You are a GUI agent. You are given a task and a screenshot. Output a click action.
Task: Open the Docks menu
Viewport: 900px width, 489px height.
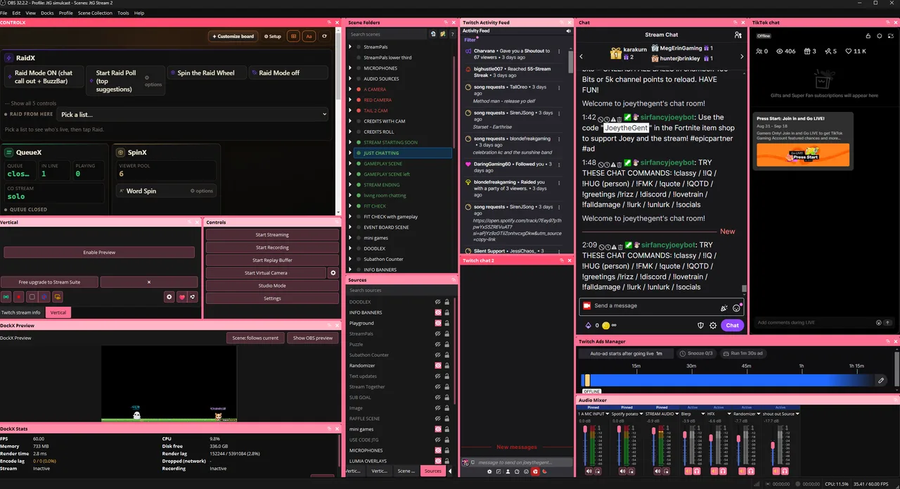point(47,13)
